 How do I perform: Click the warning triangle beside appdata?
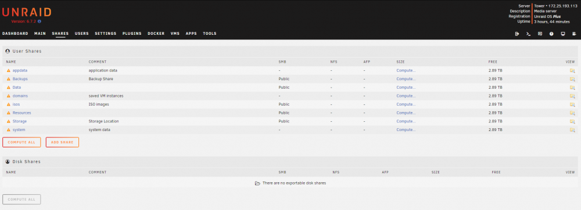pyautogui.click(x=9, y=70)
